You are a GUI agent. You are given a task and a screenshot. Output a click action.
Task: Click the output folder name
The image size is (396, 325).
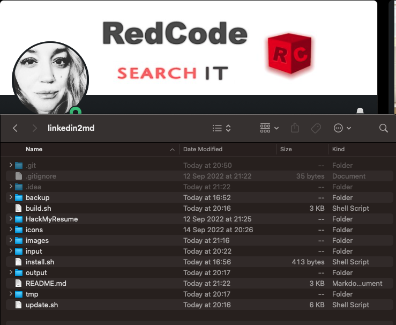(x=36, y=272)
